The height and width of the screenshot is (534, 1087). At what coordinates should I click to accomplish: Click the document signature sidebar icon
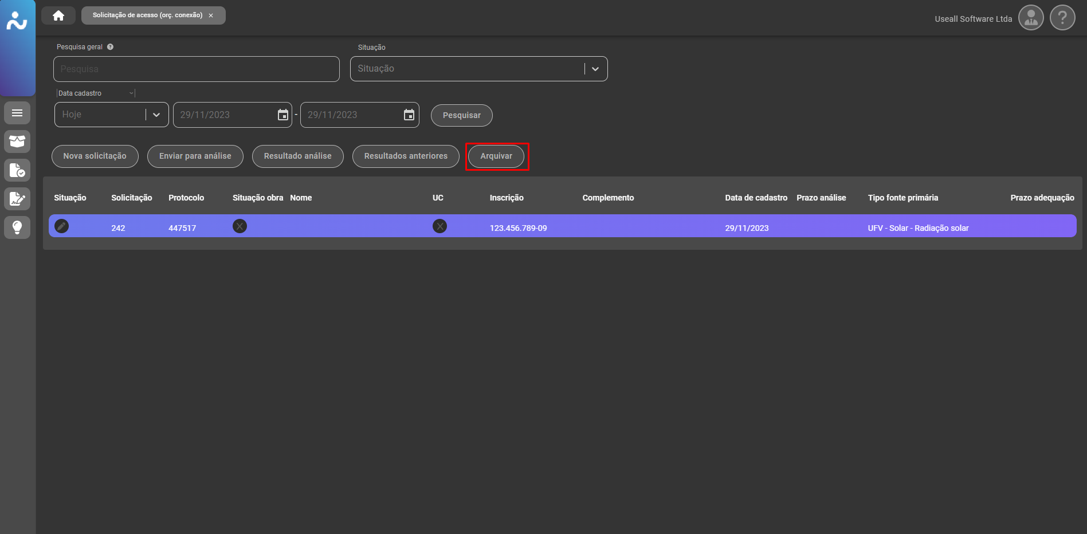coord(17,199)
